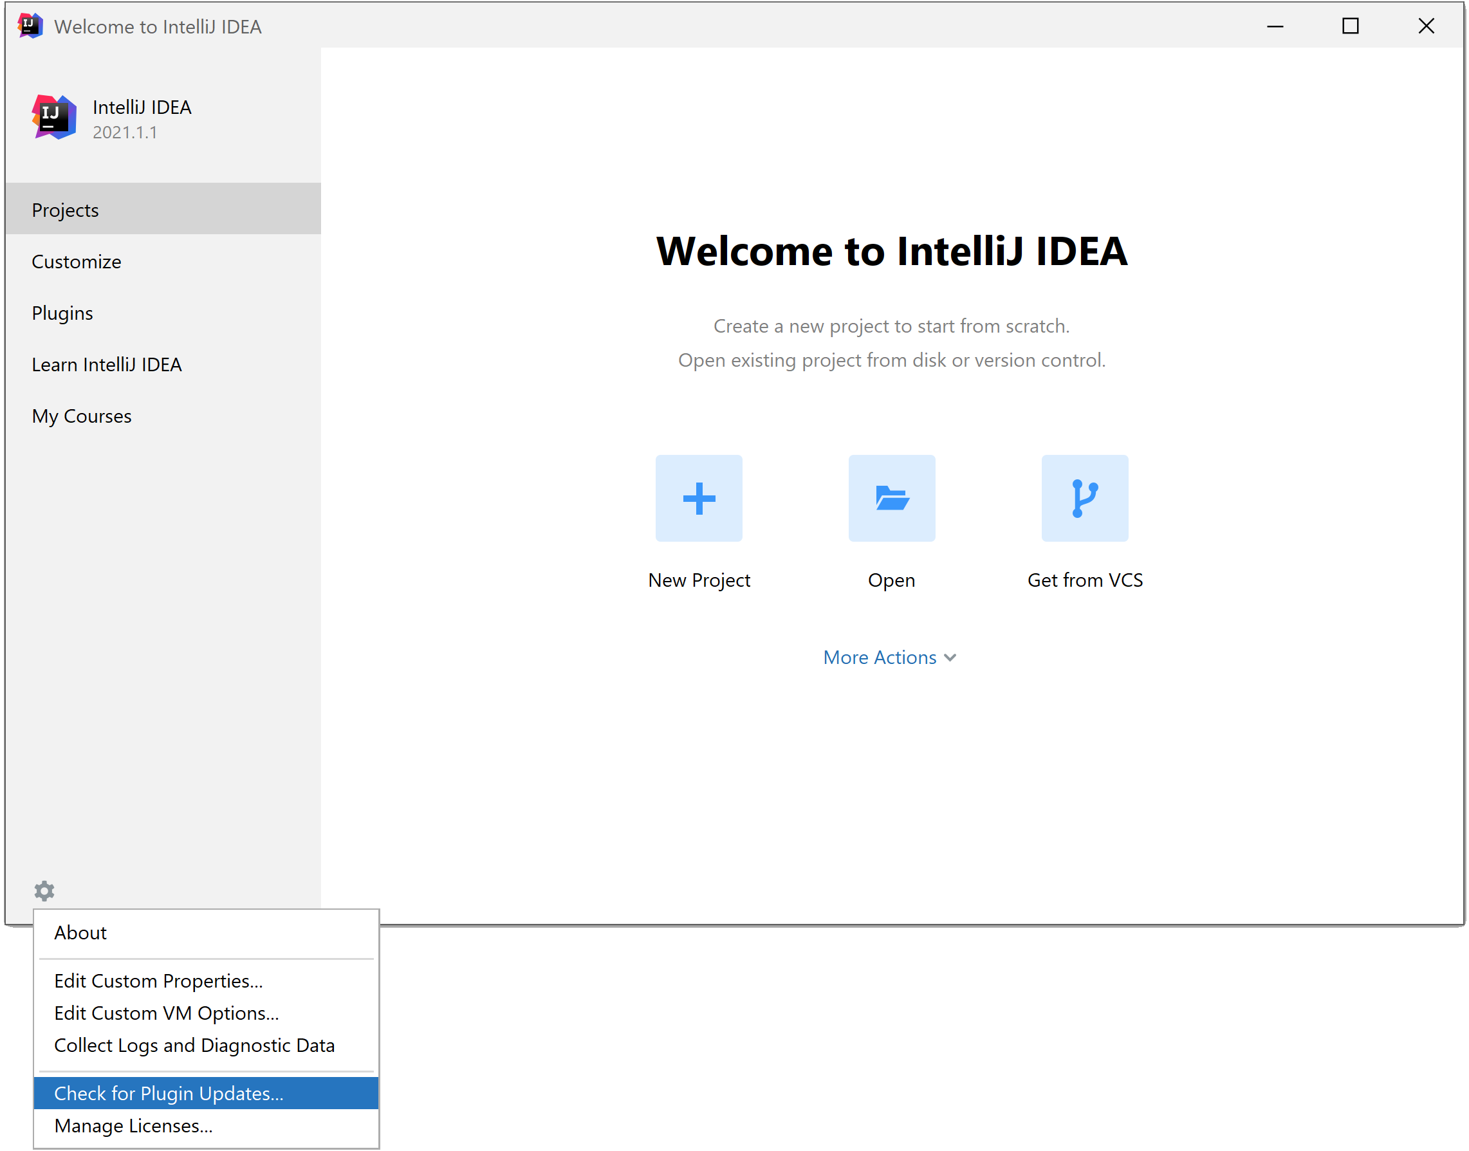
Task: Select Edit Custom VM Options menu item
Action: [206, 1013]
